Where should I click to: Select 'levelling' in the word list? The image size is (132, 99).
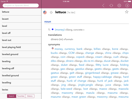pos(21,82)
